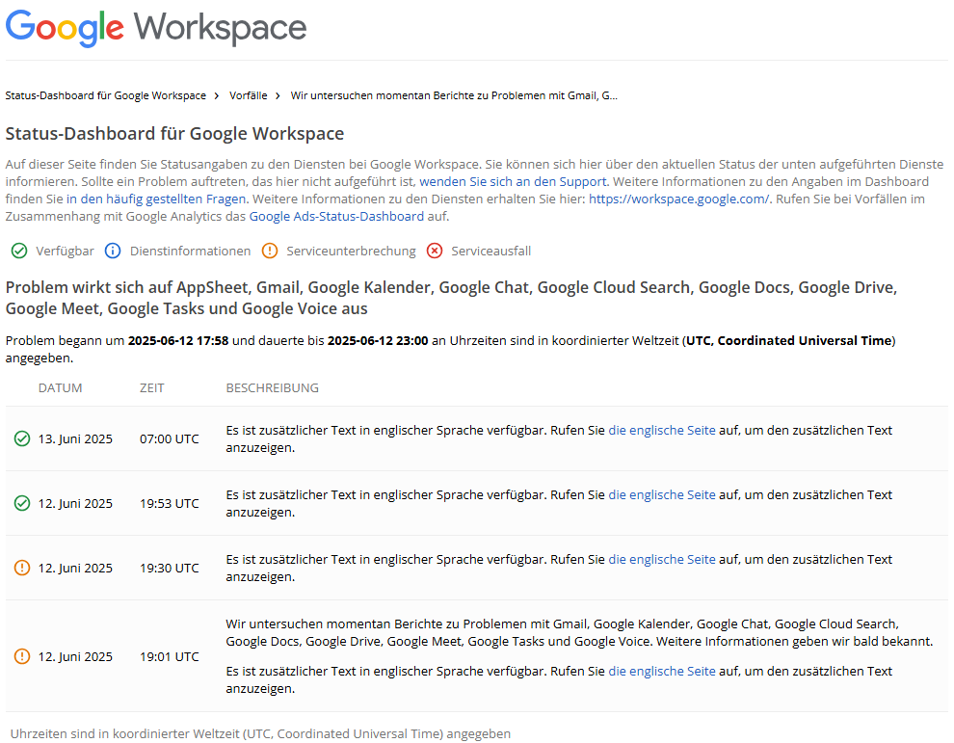Open 'in den häufig gestellten Fragen' link
954x743 pixels.
point(156,199)
